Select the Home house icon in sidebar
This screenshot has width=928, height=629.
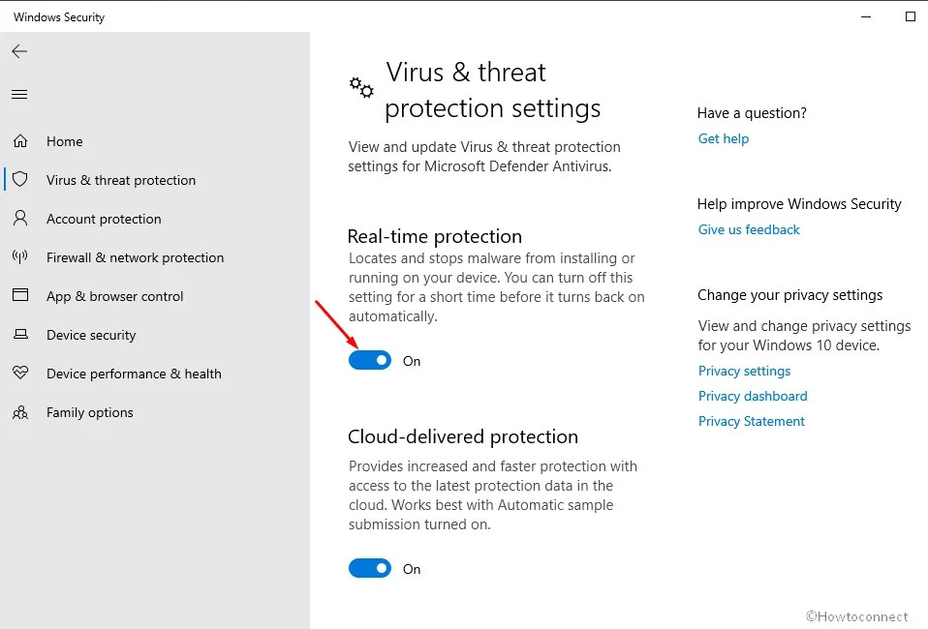click(x=19, y=141)
